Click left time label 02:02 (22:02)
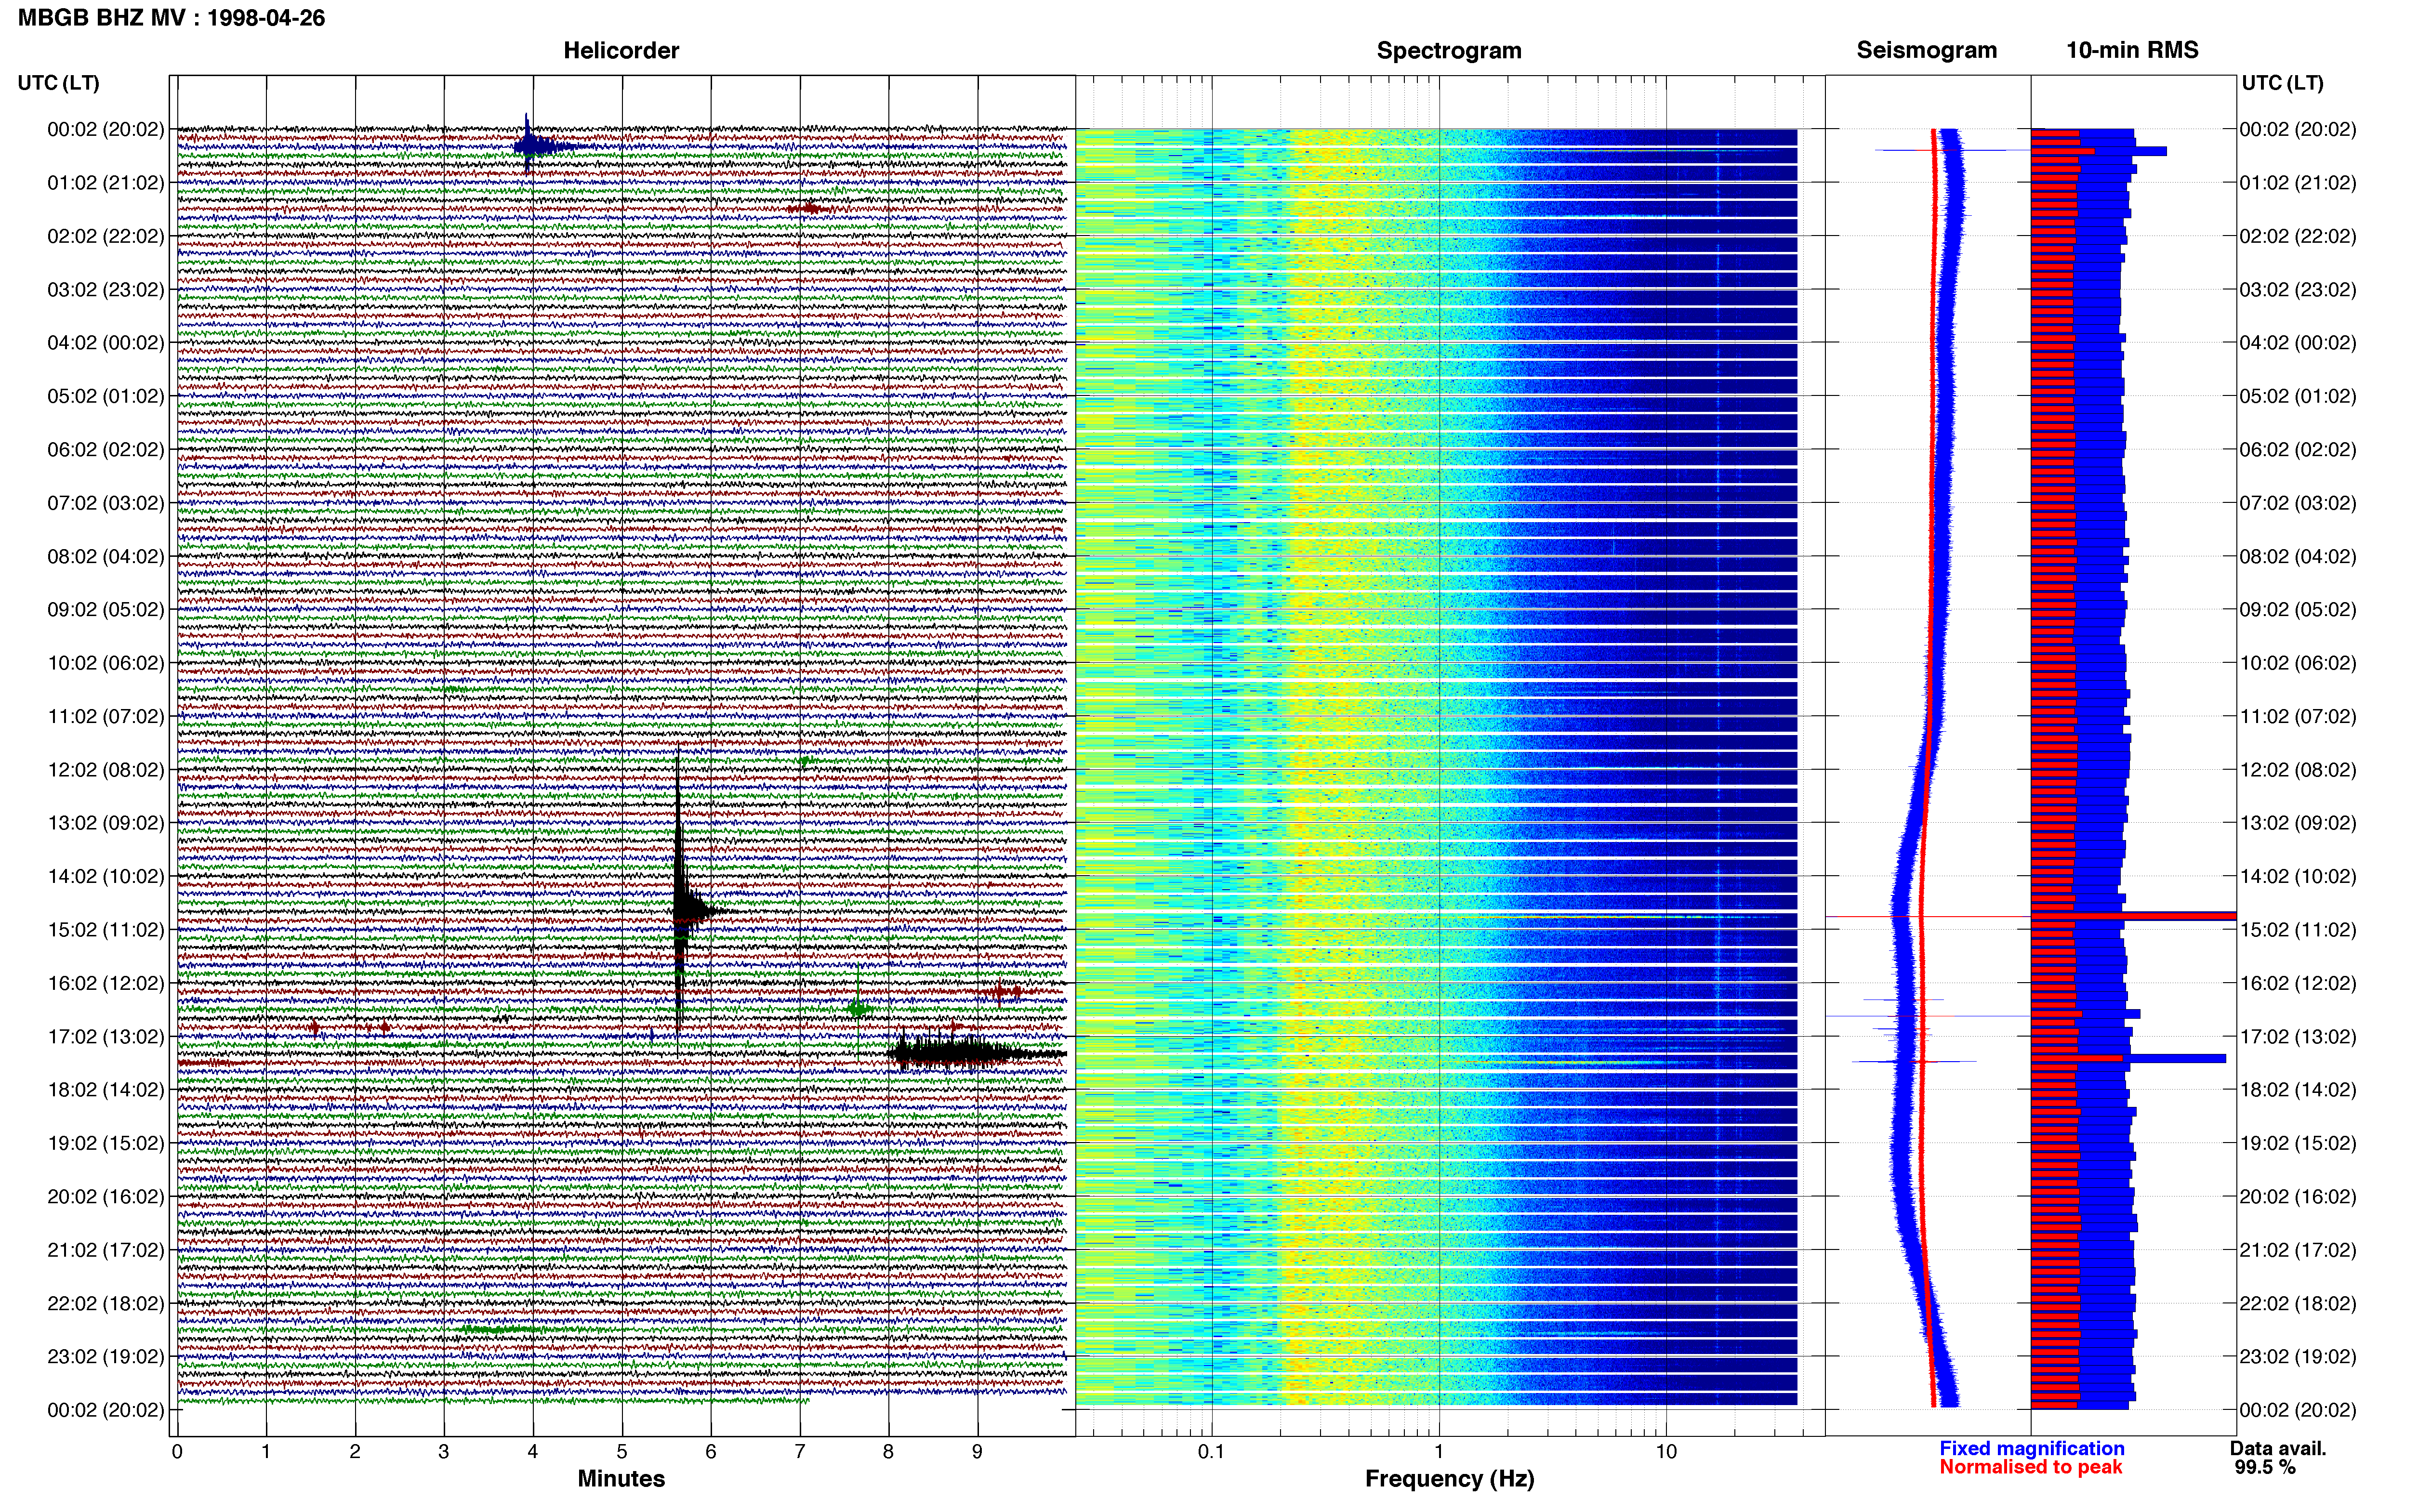 (105, 236)
